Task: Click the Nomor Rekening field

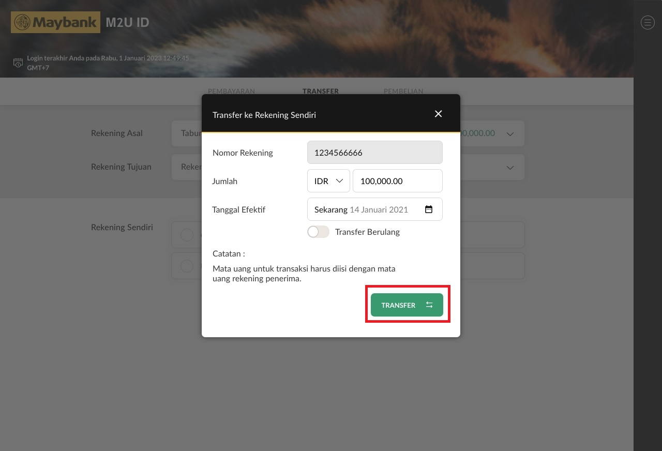Action: coord(374,153)
